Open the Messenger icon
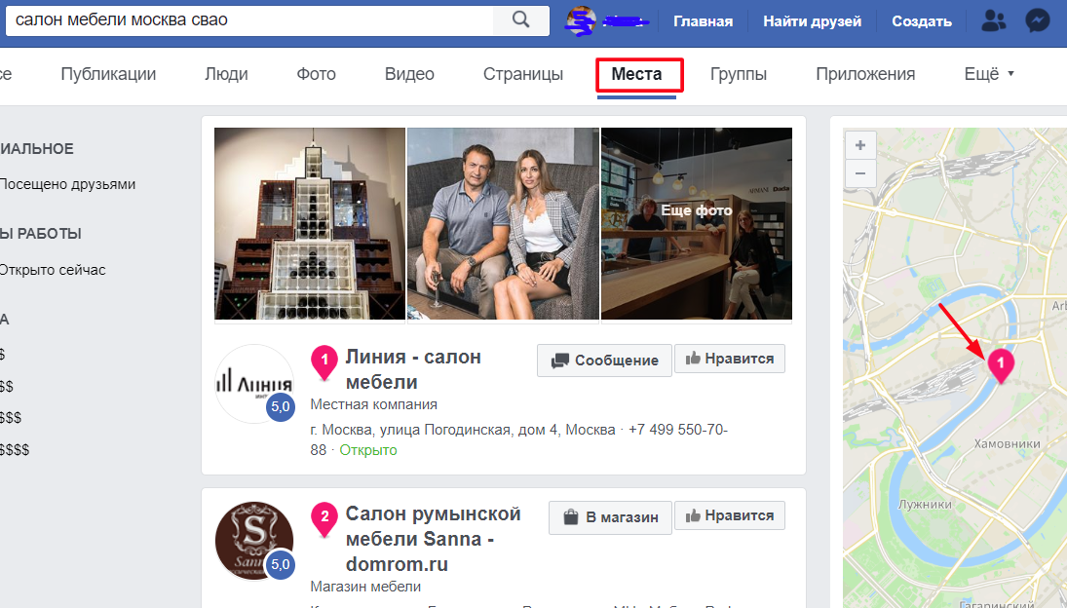The height and width of the screenshot is (608, 1067). click(1037, 20)
